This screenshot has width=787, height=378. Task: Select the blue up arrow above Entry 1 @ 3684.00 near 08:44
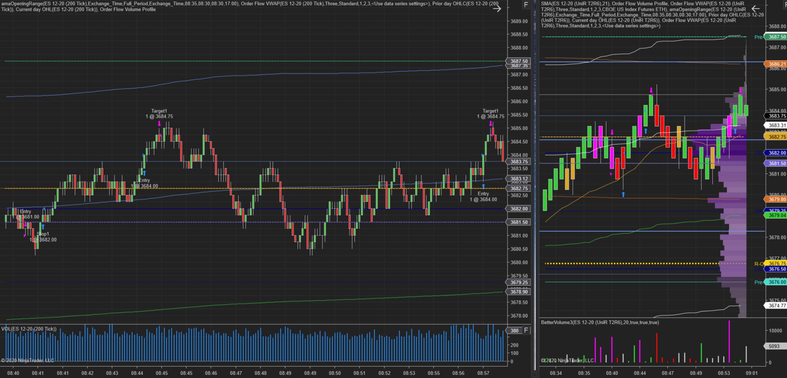pos(144,173)
